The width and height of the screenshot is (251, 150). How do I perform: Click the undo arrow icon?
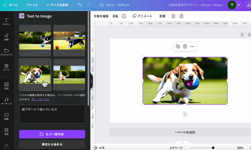[80, 5]
